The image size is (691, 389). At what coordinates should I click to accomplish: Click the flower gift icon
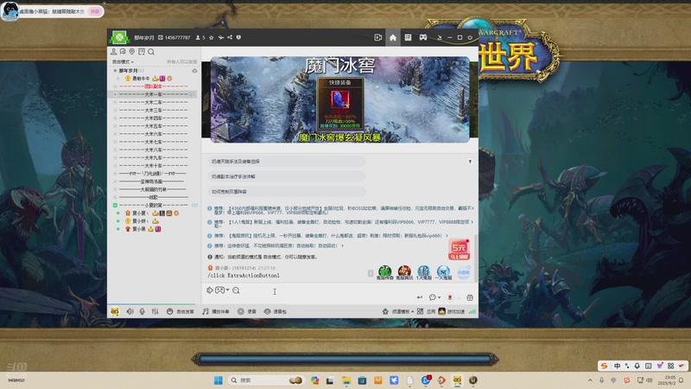pos(450,297)
